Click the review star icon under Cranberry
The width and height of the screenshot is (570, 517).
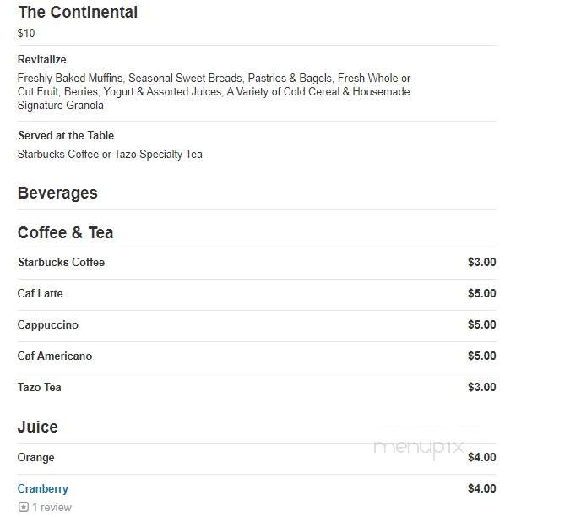24,507
